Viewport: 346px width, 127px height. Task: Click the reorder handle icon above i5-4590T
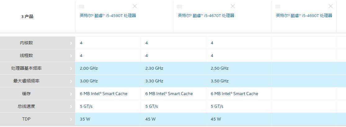[x=82, y=7]
